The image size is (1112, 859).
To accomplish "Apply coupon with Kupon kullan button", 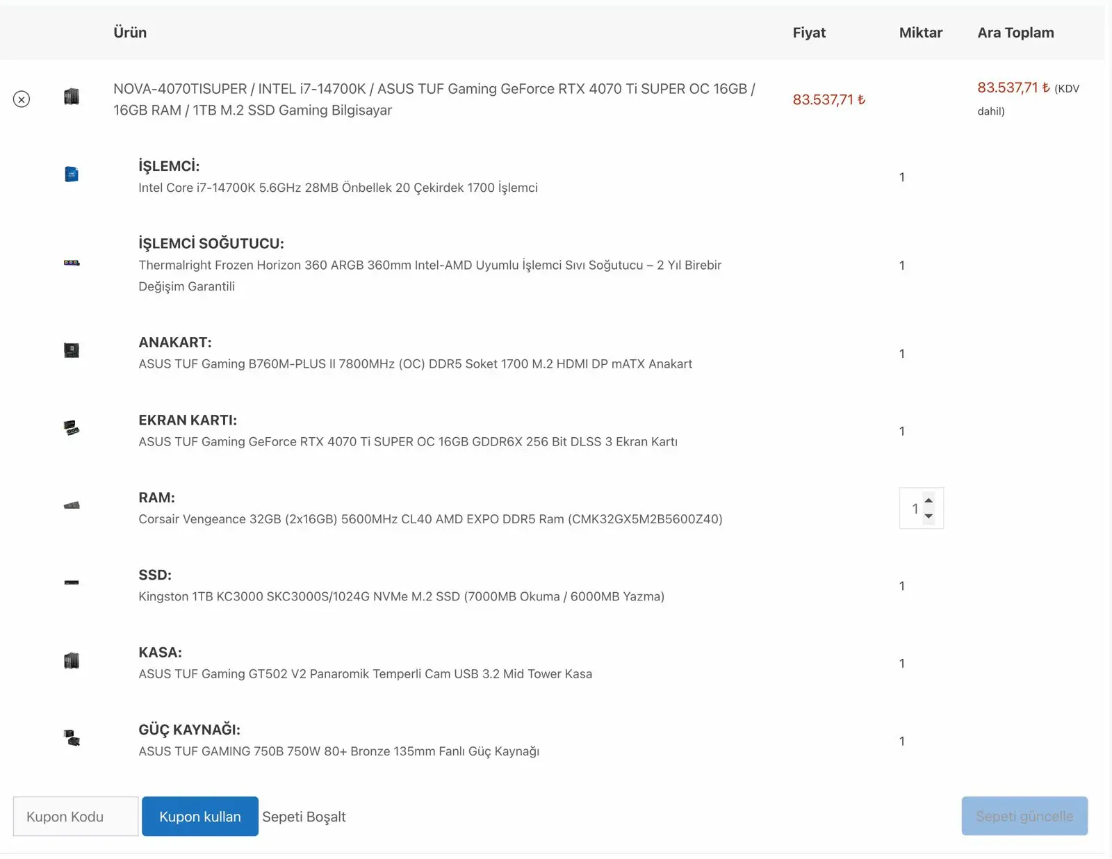I will click(200, 817).
